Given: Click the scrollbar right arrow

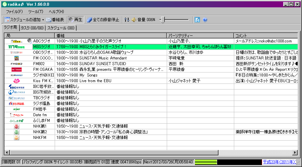Looking at the screenshot, I should pyautogui.click(x=295, y=153).
